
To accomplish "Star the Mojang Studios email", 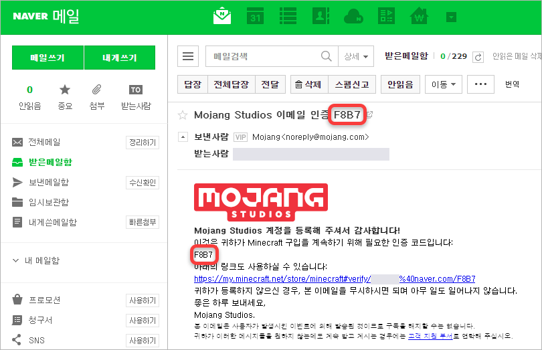I will click(183, 115).
